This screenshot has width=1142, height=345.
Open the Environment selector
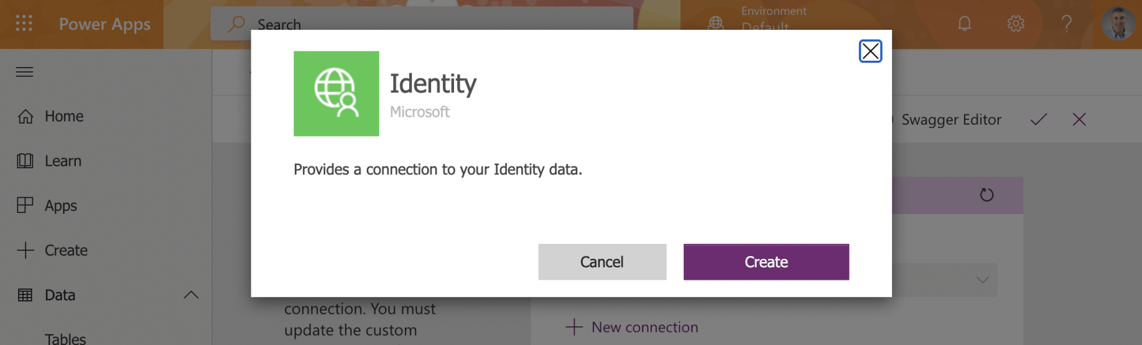point(765,19)
